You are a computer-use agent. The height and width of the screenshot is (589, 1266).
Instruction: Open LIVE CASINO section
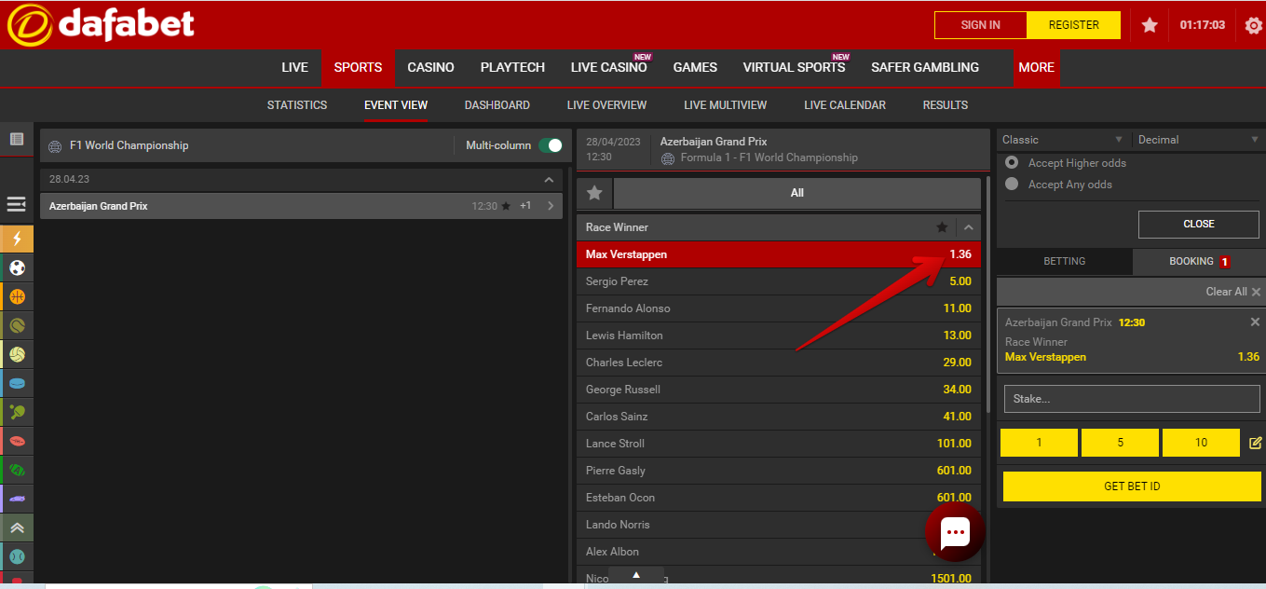click(608, 67)
